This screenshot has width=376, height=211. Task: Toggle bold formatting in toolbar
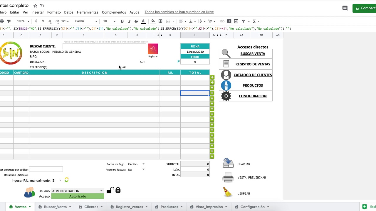coord(122,21)
